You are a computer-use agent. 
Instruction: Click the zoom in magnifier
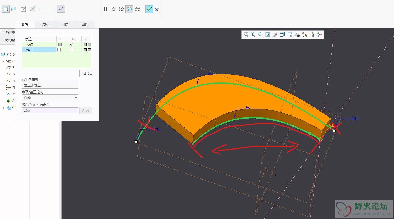[x=253, y=34]
